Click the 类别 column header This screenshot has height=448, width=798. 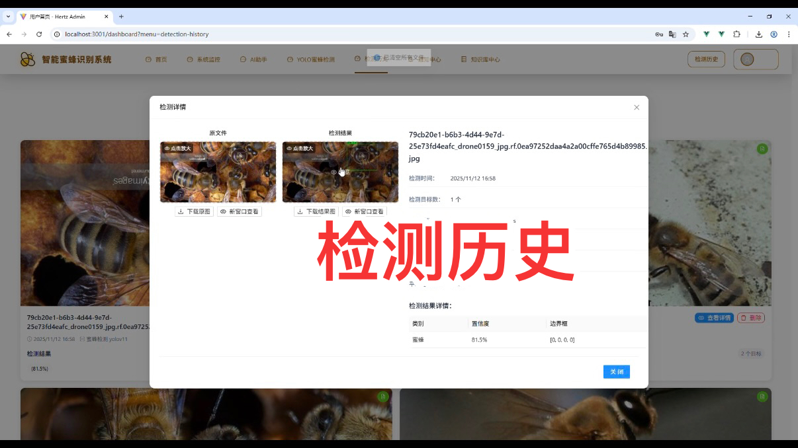tap(418, 324)
